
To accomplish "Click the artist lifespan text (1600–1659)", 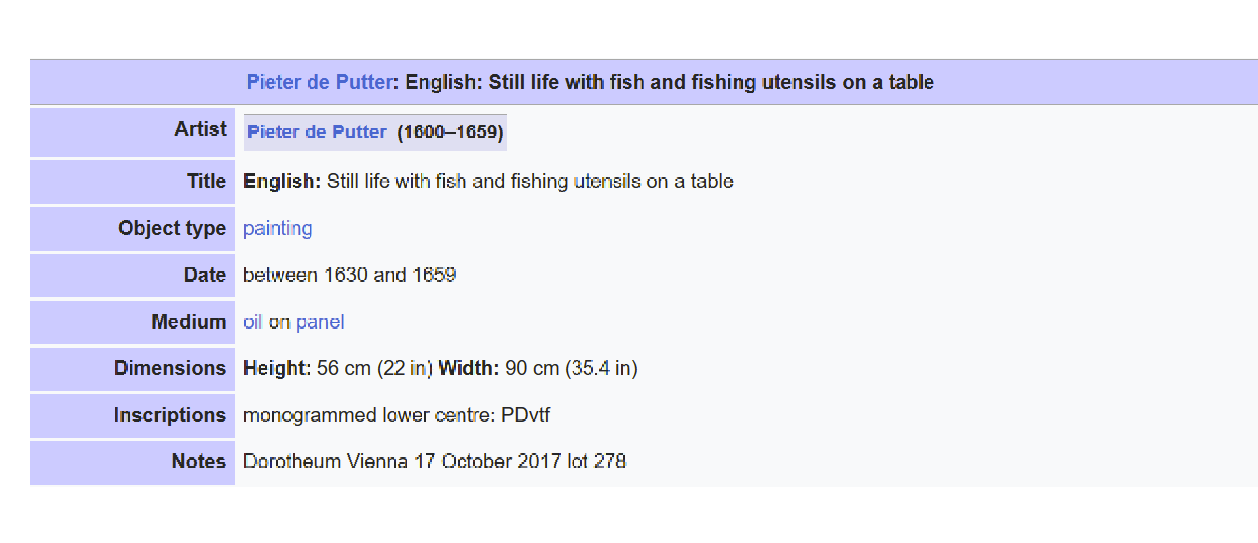I will 450,132.
